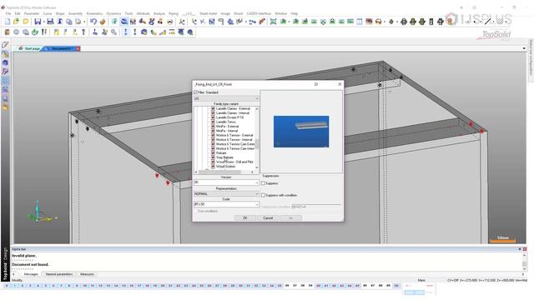Screen dimensions: 534x300
Task: Click the blue solid shape icon in left sidebar
Action: coord(5,62)
